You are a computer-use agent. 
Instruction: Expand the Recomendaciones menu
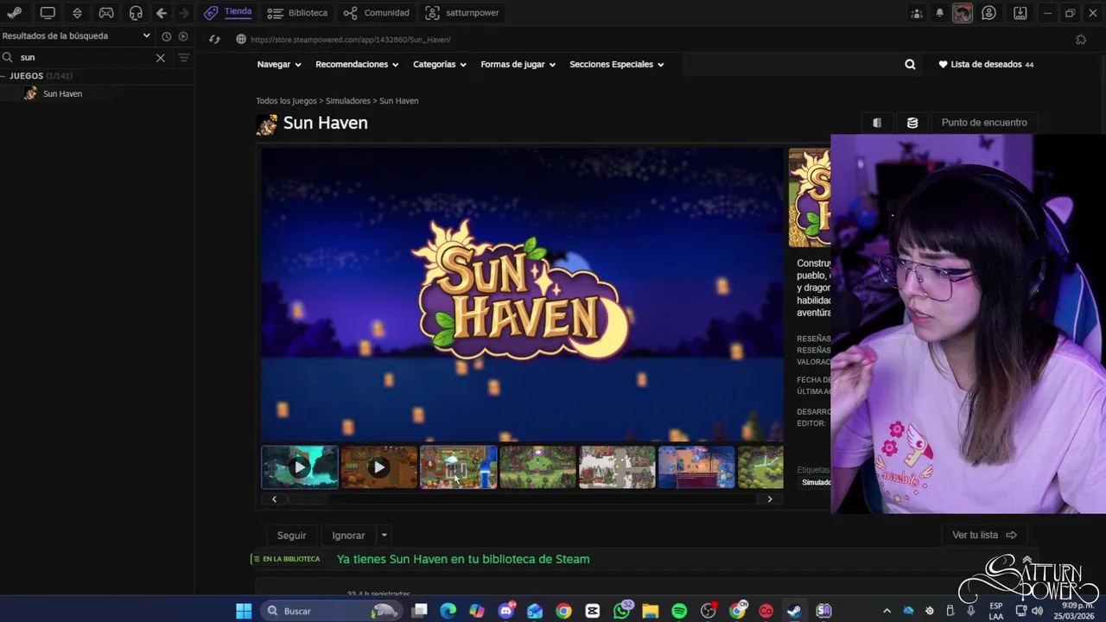coord(357,64)
